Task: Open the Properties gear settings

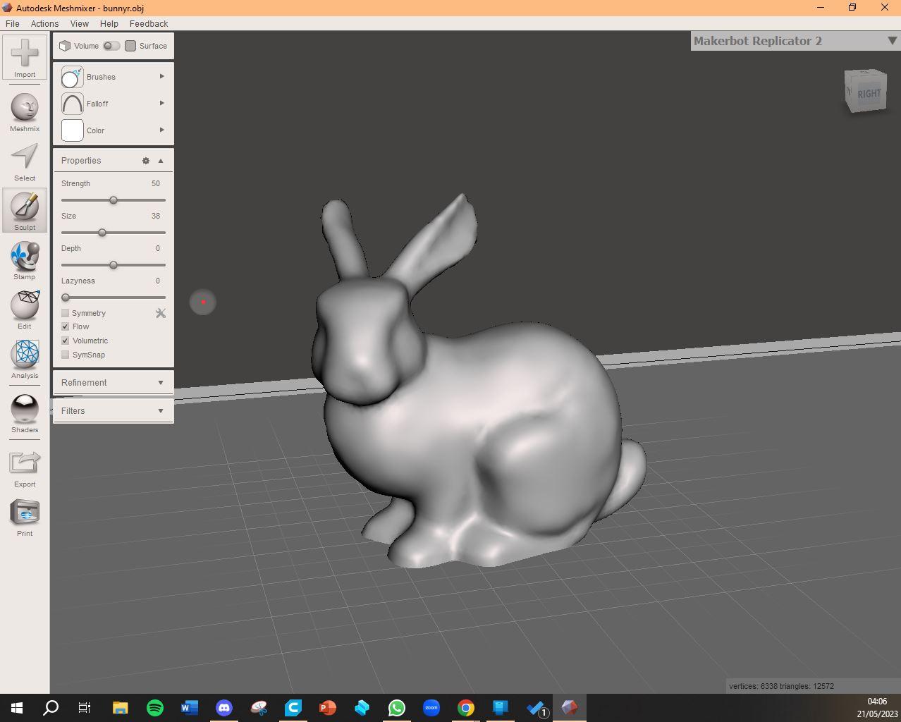Action: [146, 161]
